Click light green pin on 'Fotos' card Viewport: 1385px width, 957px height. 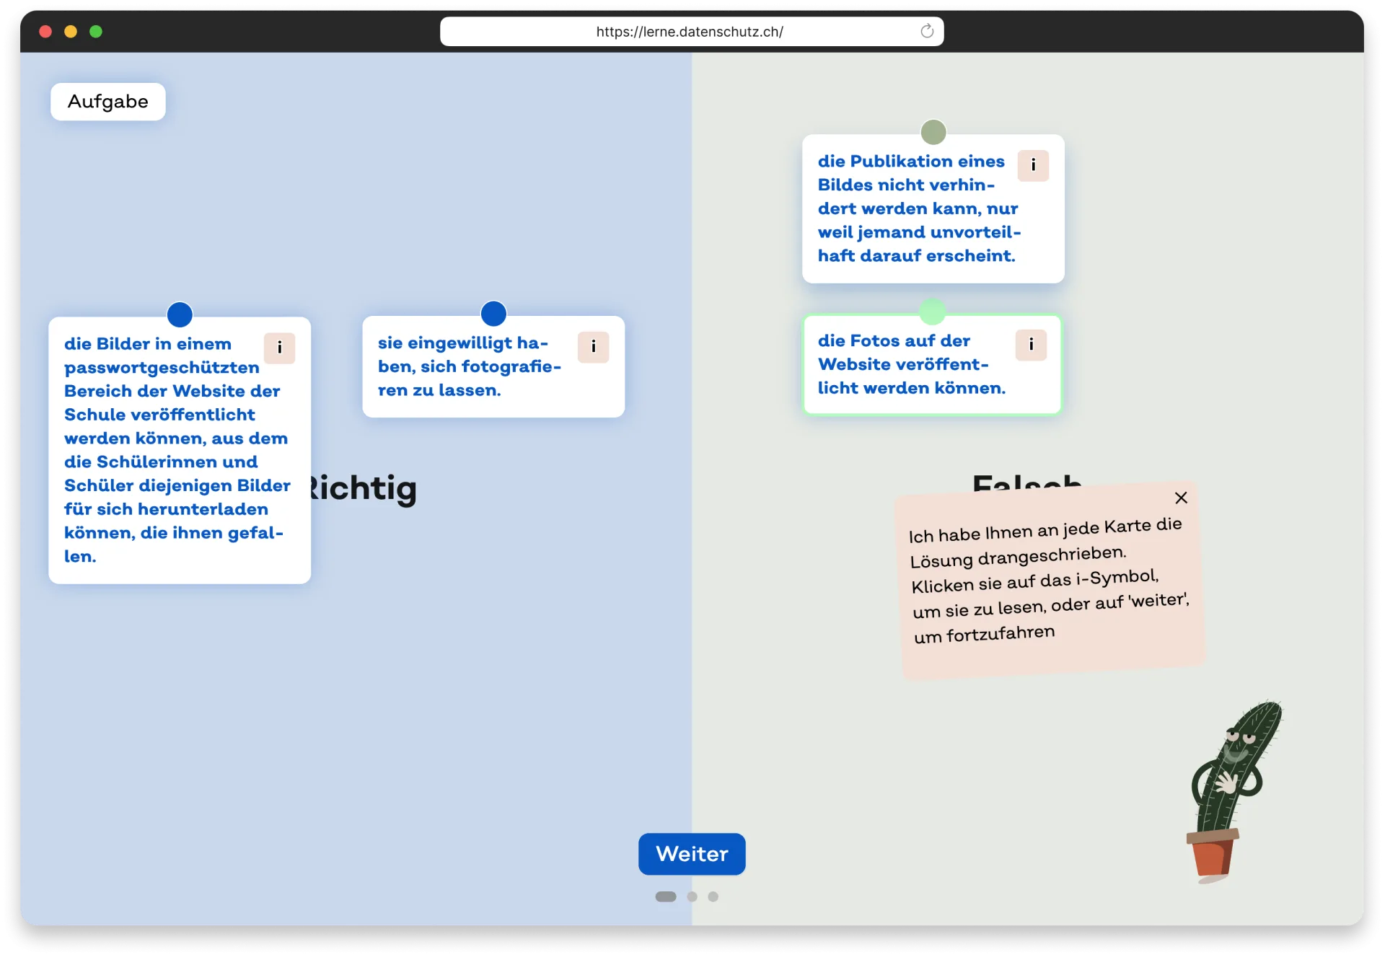[932, 312]
